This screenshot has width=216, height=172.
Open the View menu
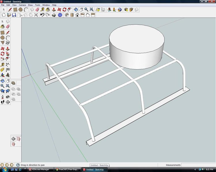pyautogui.click(x=14, y=5)
